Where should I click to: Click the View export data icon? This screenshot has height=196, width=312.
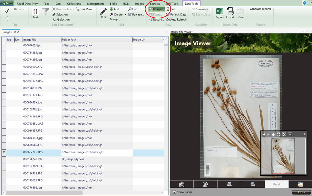pyautogui.click(x=240, y=11)
